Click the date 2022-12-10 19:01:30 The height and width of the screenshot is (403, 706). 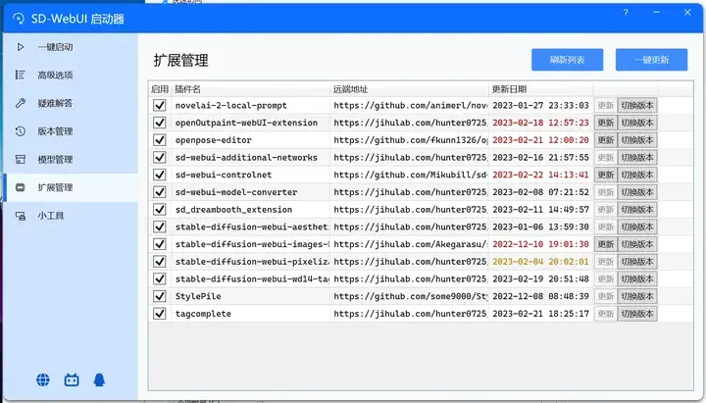pyautogui.click(x=540, y=244)
